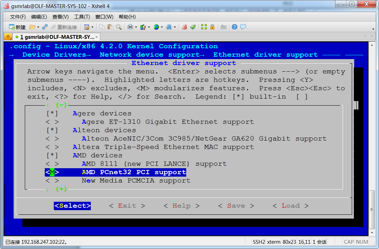379x249 pixels.
Task: Switch to the gsmrlab@DLF-MASTER-SY session tab
Action: (x=56, y=37)
